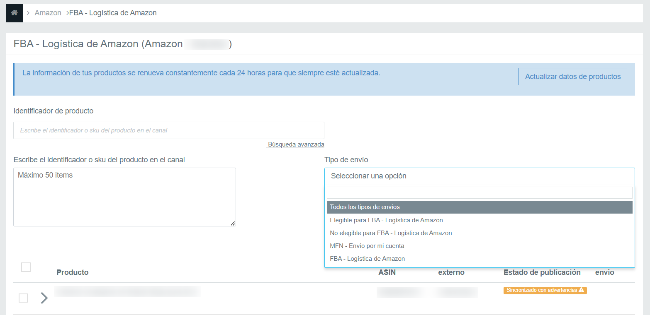Screen dimensions: 650x315
Task: Collapse the 'Seleccionar una opción' dropdown
Action: pyautogui.click(x=480, y=176)
